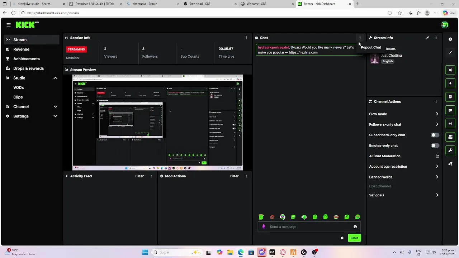The width and height of the screenshot is (459, 258).
Task: Click the three-dots cluster icon at sidebar bottom
Action: click(450, 164)
